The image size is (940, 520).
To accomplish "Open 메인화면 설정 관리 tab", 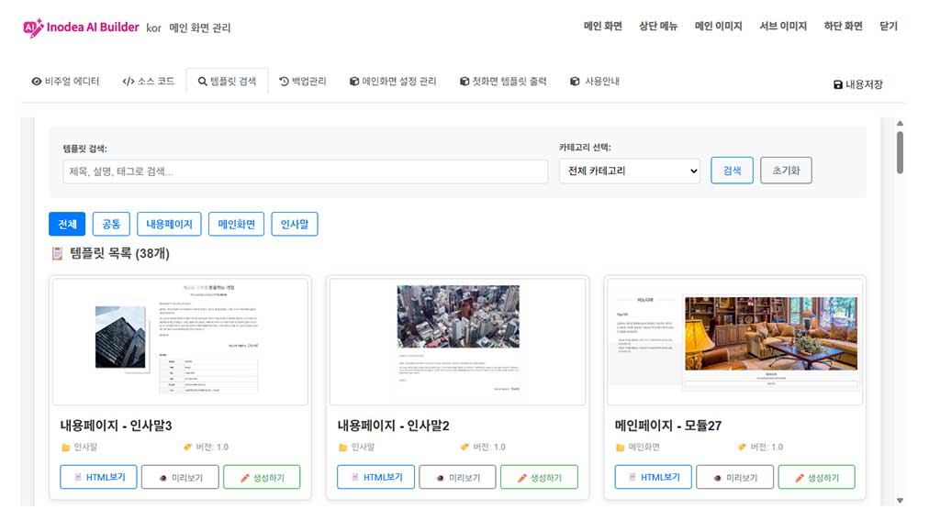I will coord(393,82).
